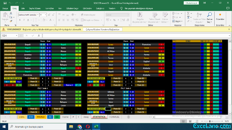Toggle align right
This screenshot has height=130, width=232.
pyautogui.click(x=68, y=20)
